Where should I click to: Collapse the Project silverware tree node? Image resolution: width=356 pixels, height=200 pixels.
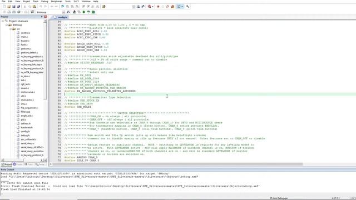pos(2,21)
